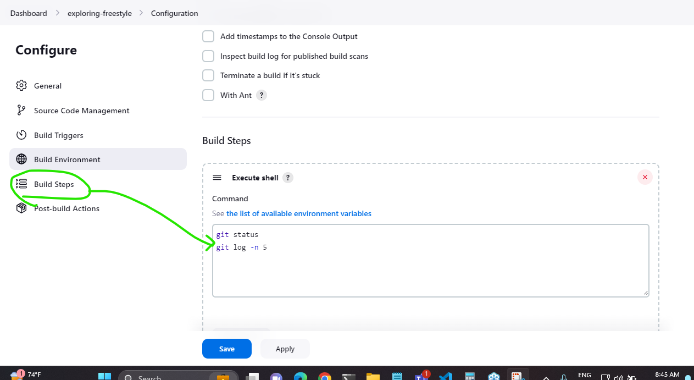Open the General settings gear icon
694x380 pixels.
(x=21, y=85)
